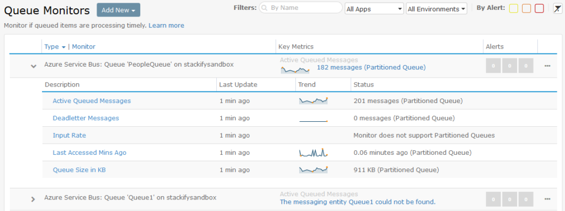Open the Deadletter Messages monitor link
The width and height of the screenshot is (565, 211).
(x=86, y=118)
